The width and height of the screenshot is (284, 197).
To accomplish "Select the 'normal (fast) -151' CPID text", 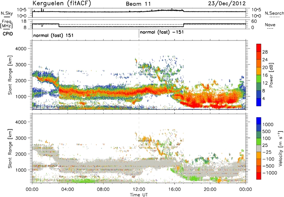I will coord(162,32).
